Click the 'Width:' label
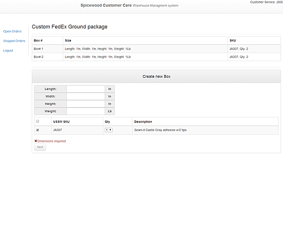Screen dimensions: 283x231 tap(50, 97)
